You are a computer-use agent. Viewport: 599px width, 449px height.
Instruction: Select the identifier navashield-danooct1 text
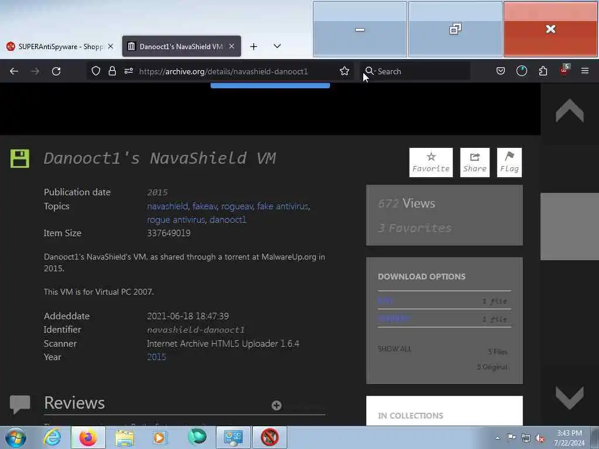pos(195,330)
